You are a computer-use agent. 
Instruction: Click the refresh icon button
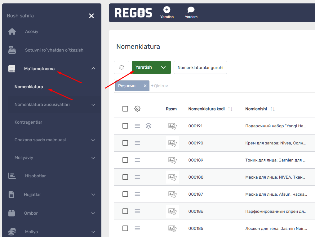[122, 67]
